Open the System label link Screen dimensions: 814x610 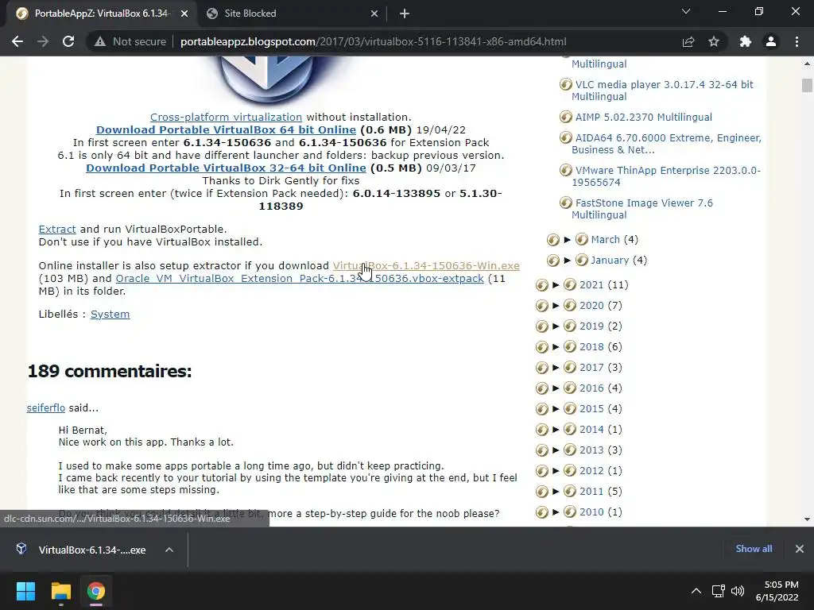[x=110, y=315]
